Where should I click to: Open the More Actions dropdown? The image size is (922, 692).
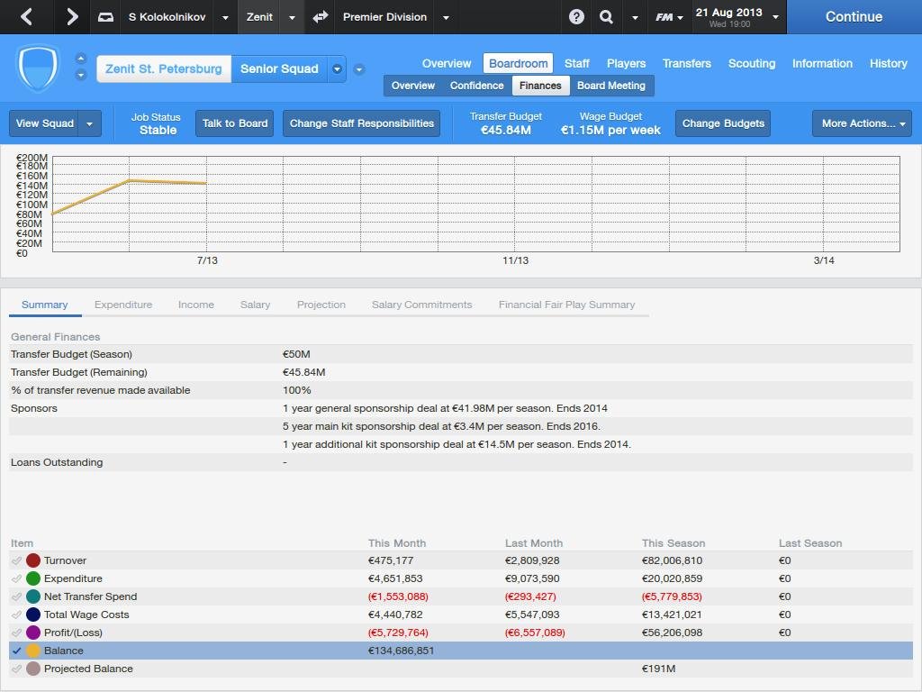tap(863, 123)
